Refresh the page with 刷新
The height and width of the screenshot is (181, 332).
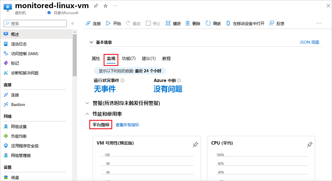tap(213, 23)
